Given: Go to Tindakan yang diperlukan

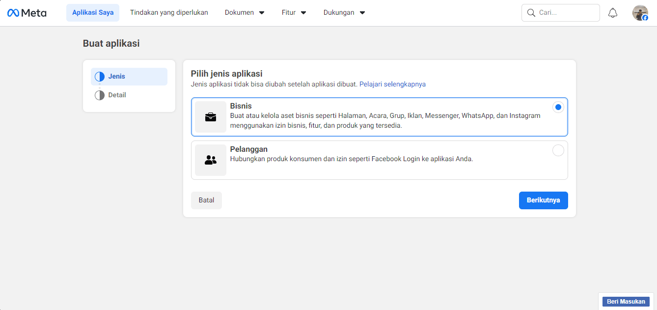Looking at the screenshot, I should pos(169,13).
